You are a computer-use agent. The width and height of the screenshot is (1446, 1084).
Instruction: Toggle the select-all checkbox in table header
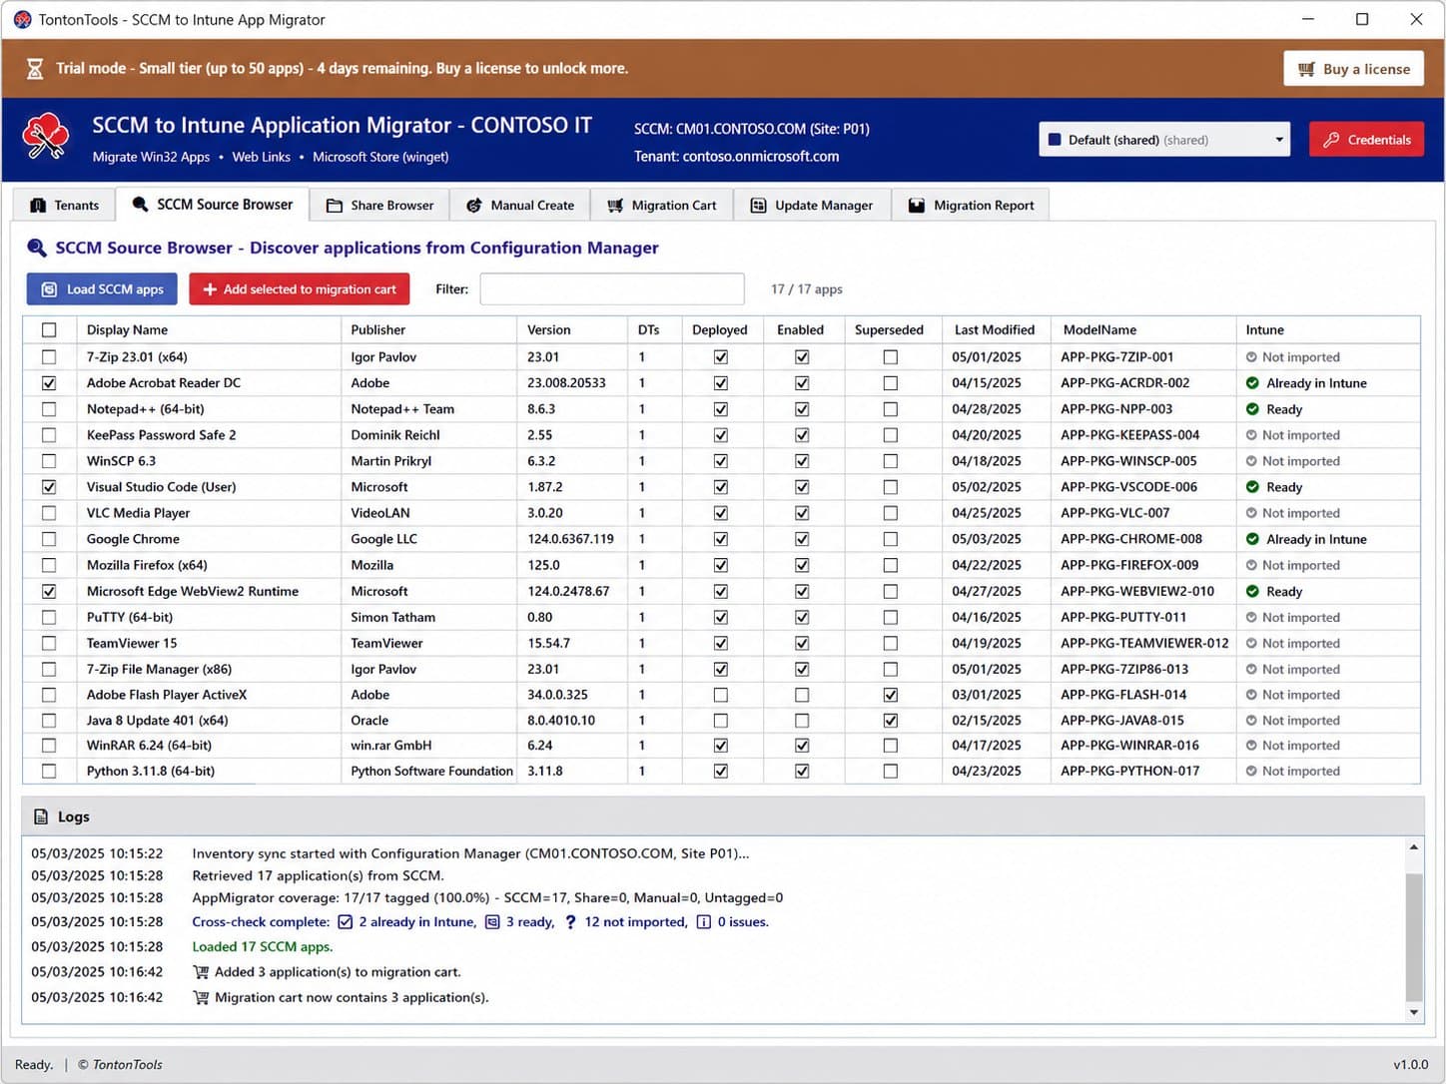point(49,329)
